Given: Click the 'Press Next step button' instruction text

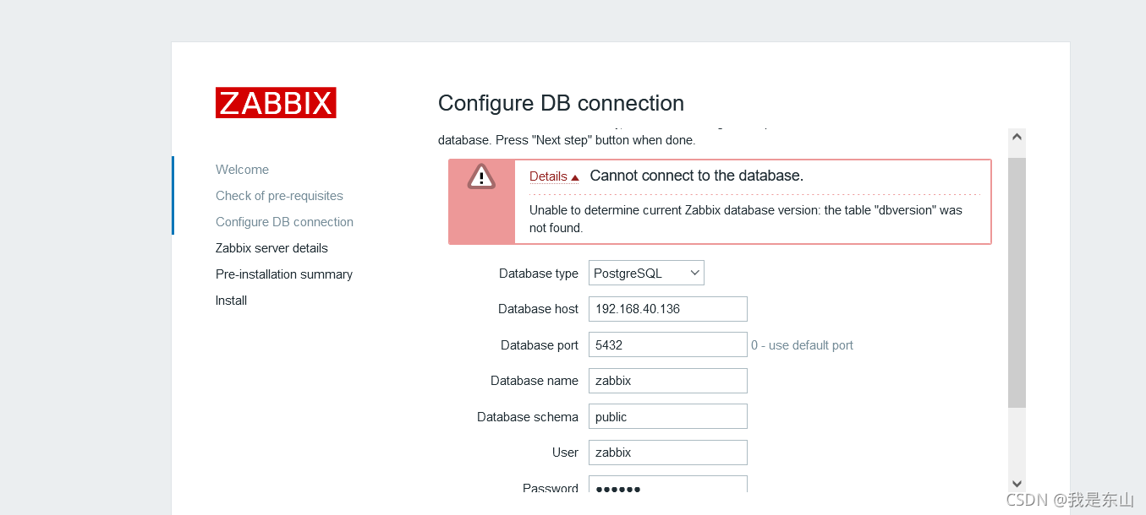Looking at the screenshot, I should coord(567,140).
